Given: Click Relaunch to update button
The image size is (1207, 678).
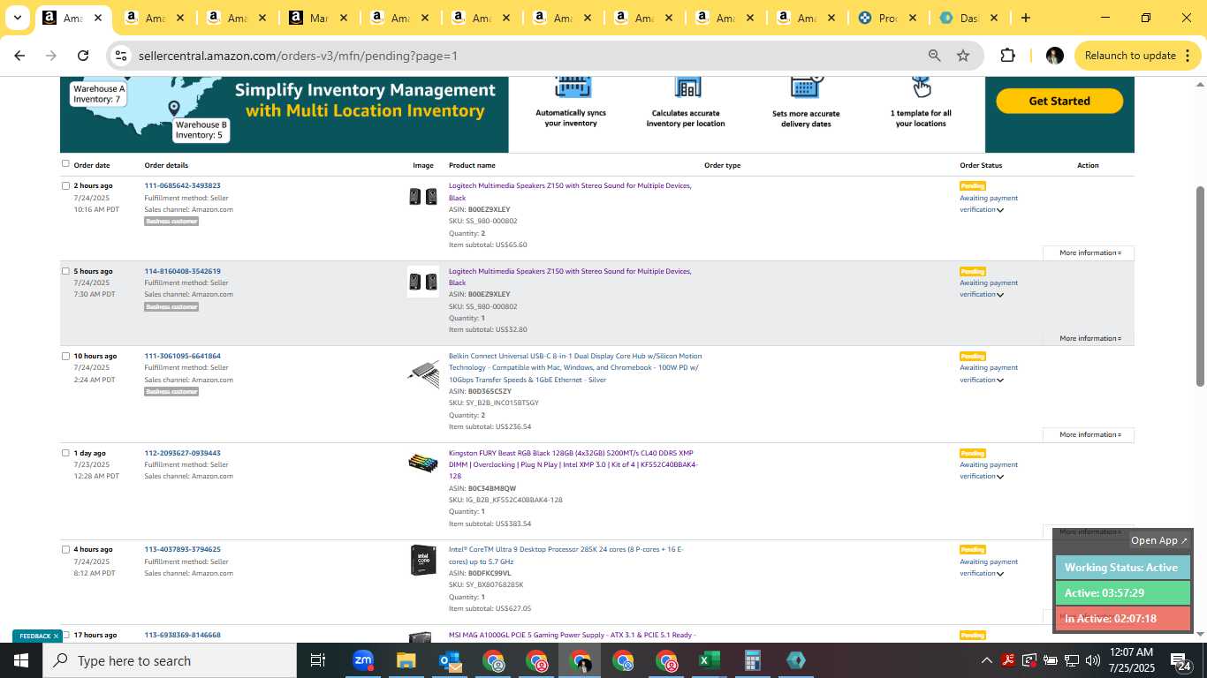Looking at the screenshot, I should (x=1137, y=56).
